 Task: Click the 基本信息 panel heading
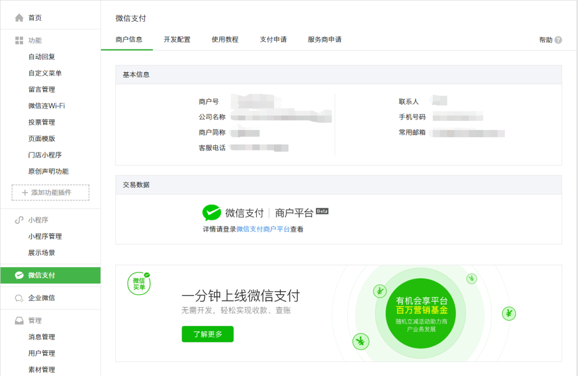pyautogui.click(x=136, y=75)
